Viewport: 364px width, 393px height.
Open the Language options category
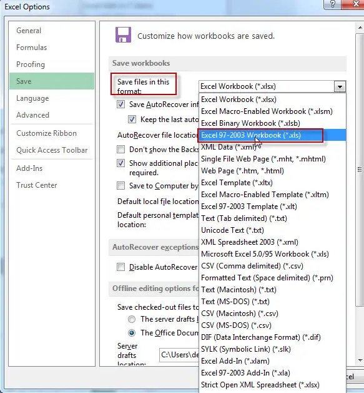52,98
